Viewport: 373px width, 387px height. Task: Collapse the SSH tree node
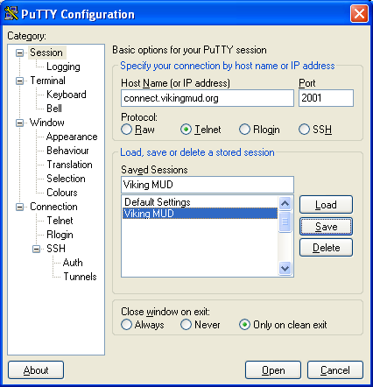[x=36, y=249]
